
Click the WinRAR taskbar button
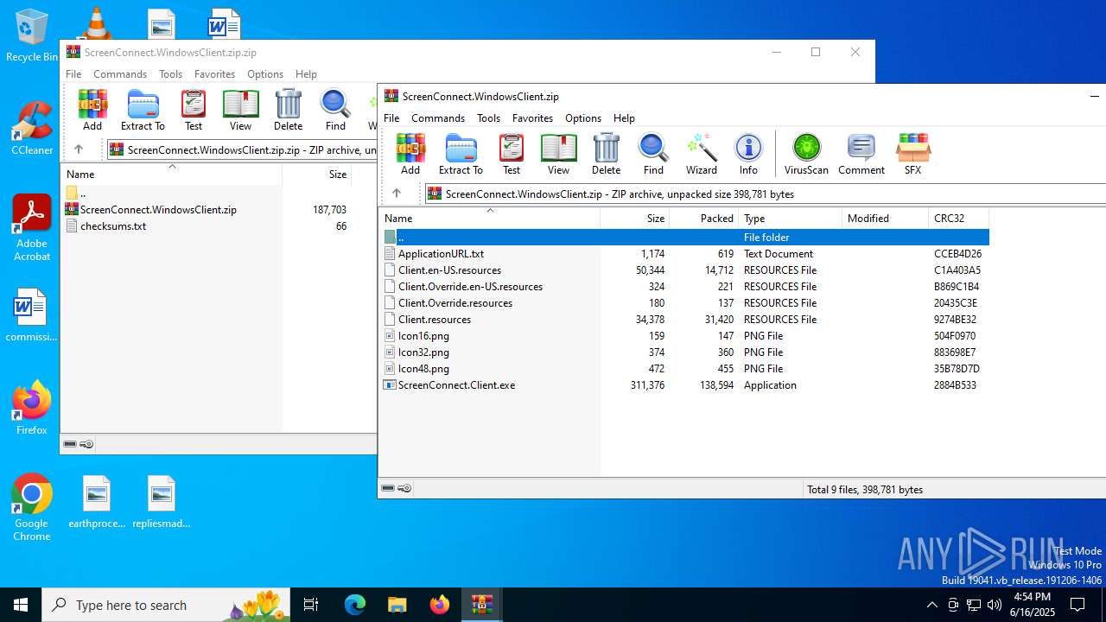point(482,605)
